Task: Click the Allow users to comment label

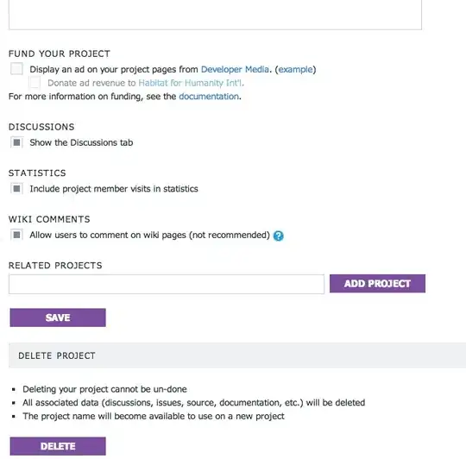Action: [149, 235]
